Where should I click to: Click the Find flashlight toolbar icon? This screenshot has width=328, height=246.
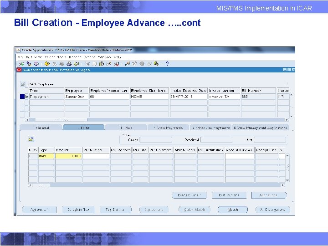(29, 64)
